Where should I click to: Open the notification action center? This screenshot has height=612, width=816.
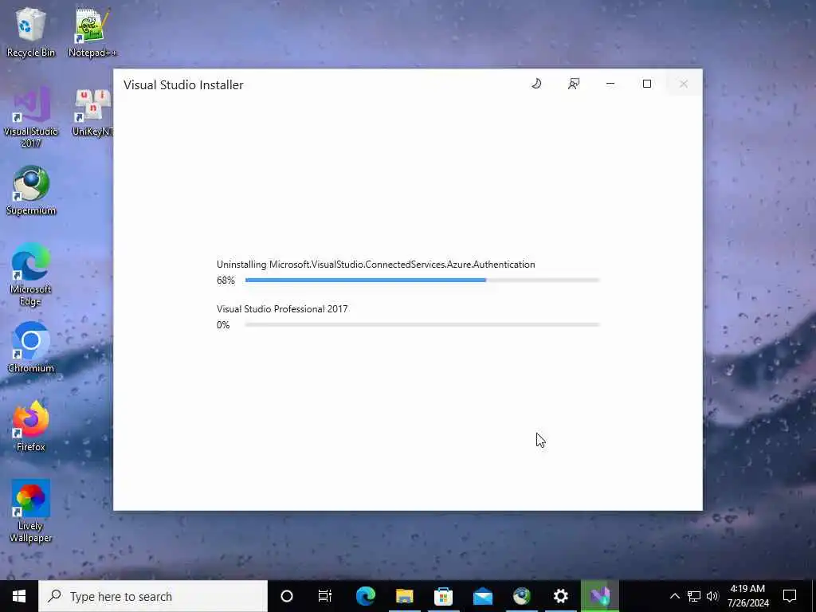click(790, 596)
